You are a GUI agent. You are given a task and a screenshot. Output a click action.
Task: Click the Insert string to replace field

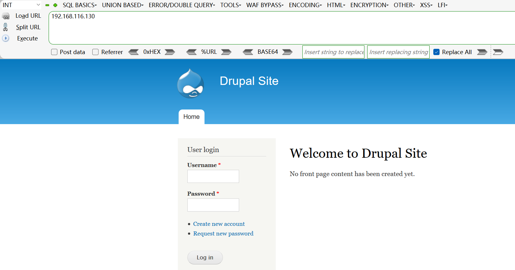334,52
